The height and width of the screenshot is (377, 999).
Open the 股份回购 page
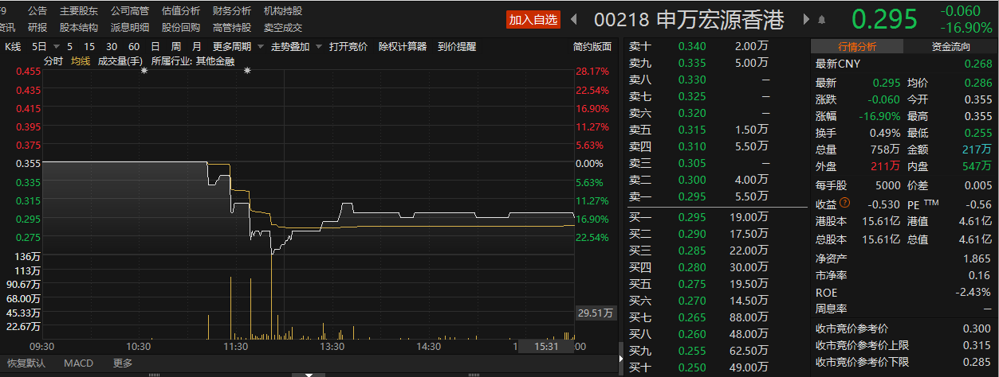(x=181, y=27)
